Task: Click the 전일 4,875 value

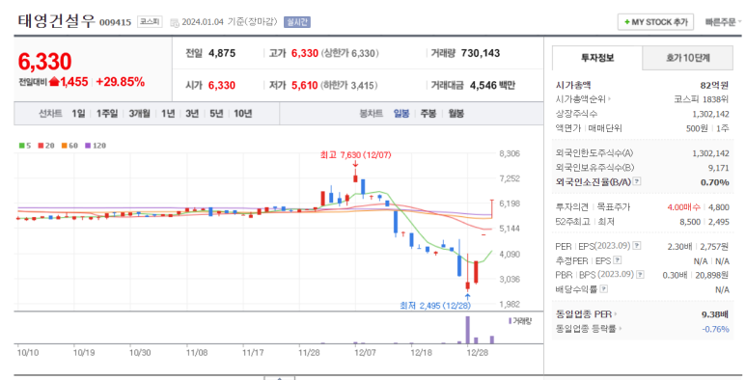Action: click(222, 53)
